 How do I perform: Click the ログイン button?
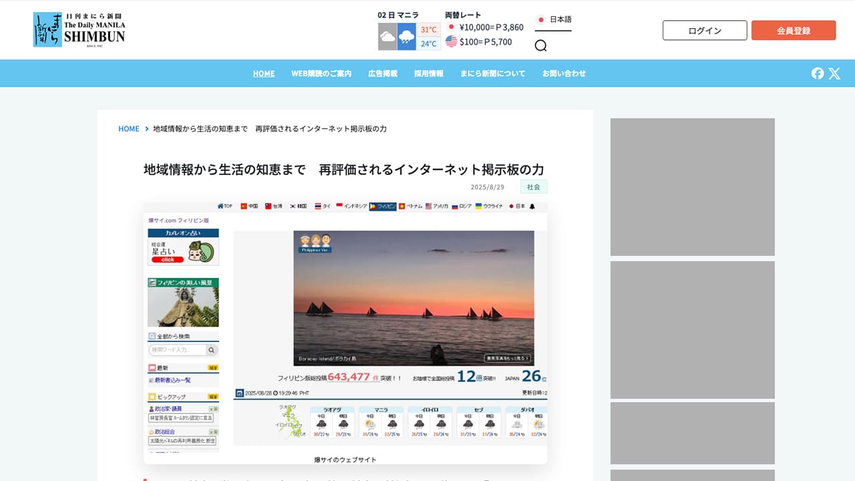click(705, 30)
